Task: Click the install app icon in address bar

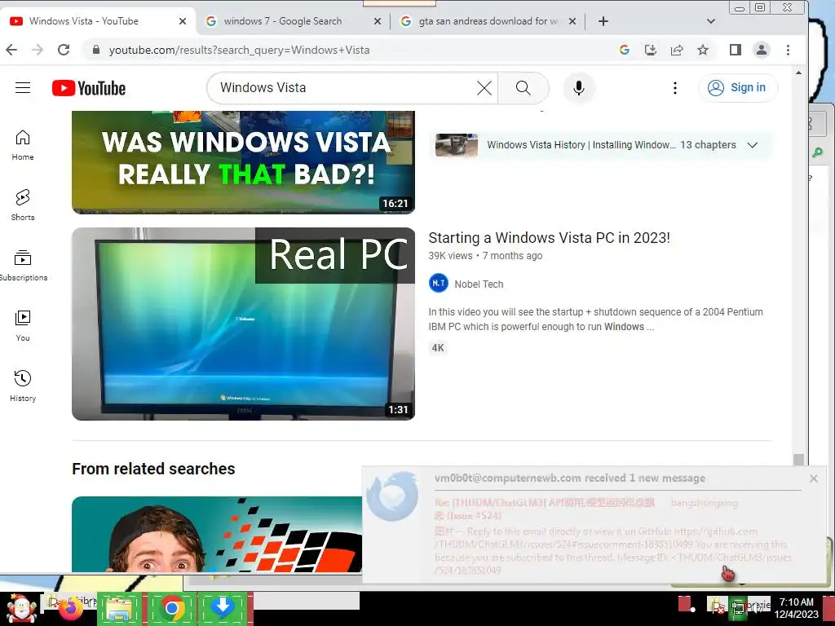Action: tap(650, 50)
